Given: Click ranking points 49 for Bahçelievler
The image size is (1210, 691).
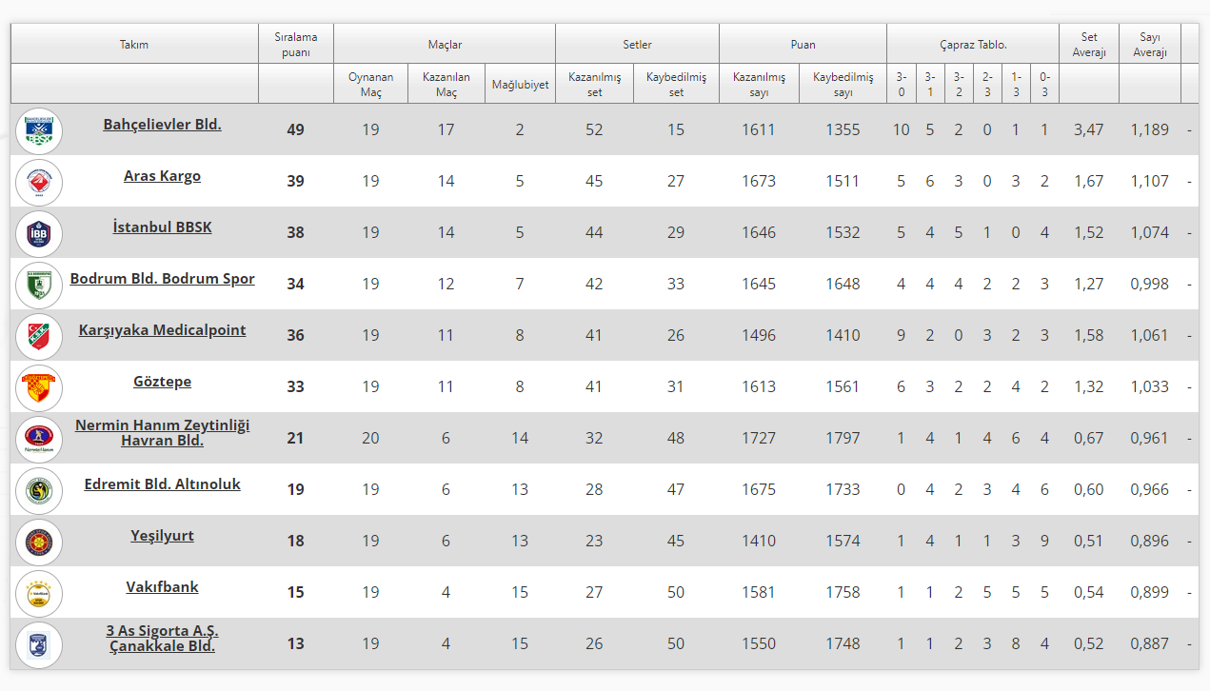Looking at the screenshot, I should click(x=296, y=129).
